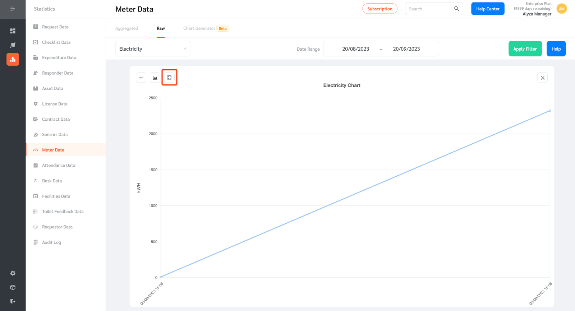Image resolution: width=575 pixels, height=311 pixels.
Task: Click the start date 20/08/2023 field
Action: 355,49
